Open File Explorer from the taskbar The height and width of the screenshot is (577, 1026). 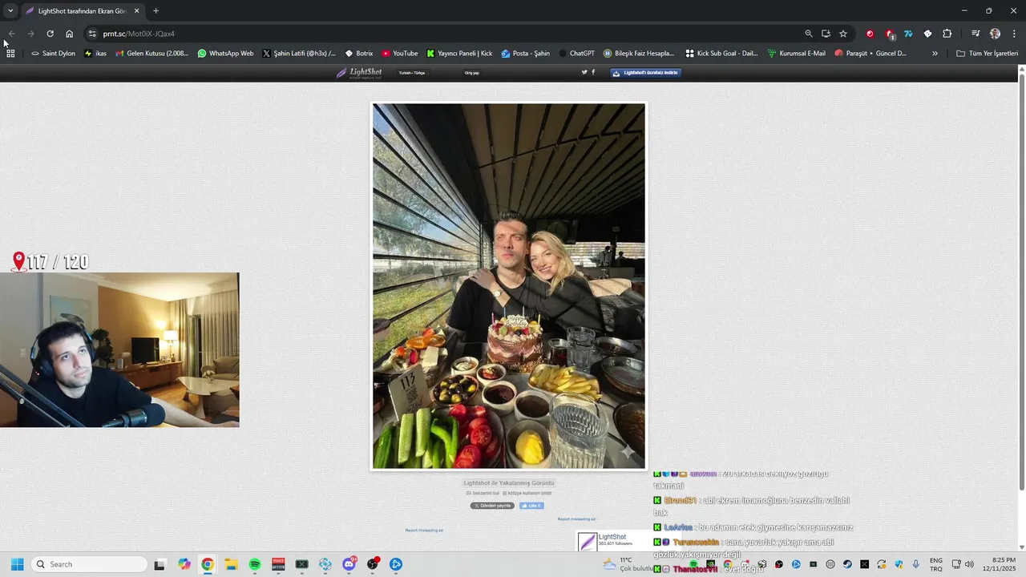[x=231, y=564]
